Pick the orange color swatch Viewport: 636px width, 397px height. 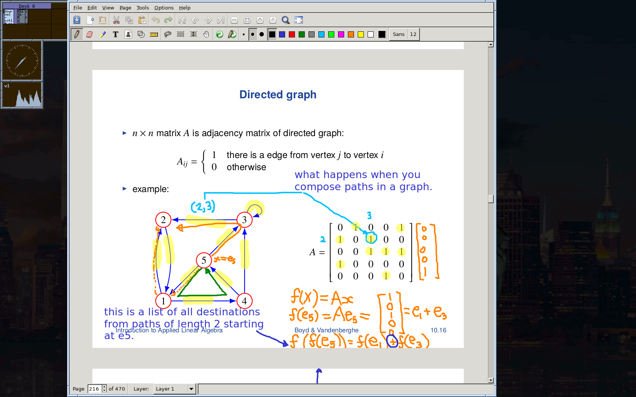[x=351, y=34]
